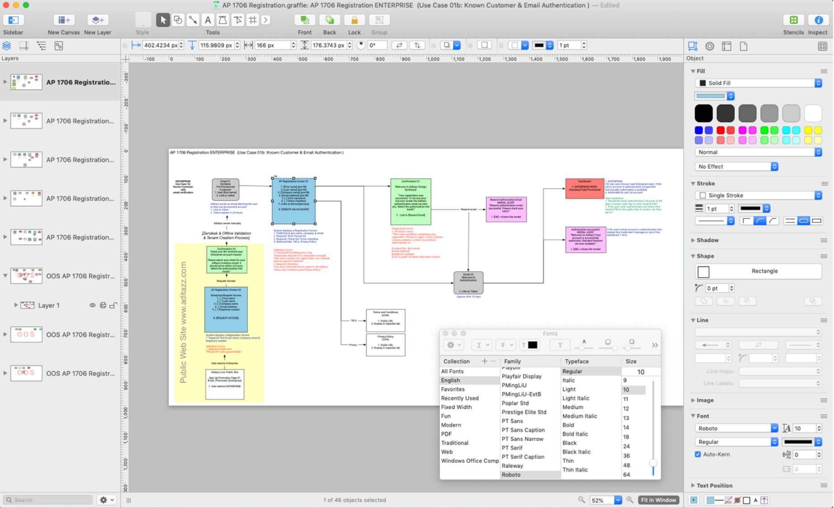This screenshot has width=834, height=508.
Task: Open the Normal blend mode dropdown
Action: pyautogui.click(x=758, y=152)
